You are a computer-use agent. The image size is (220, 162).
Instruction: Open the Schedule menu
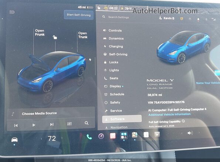pyautogui.click(x=114, y=94)
